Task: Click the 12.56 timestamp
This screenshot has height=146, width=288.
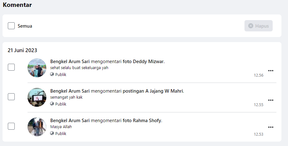Action: (x=259, y=75)
